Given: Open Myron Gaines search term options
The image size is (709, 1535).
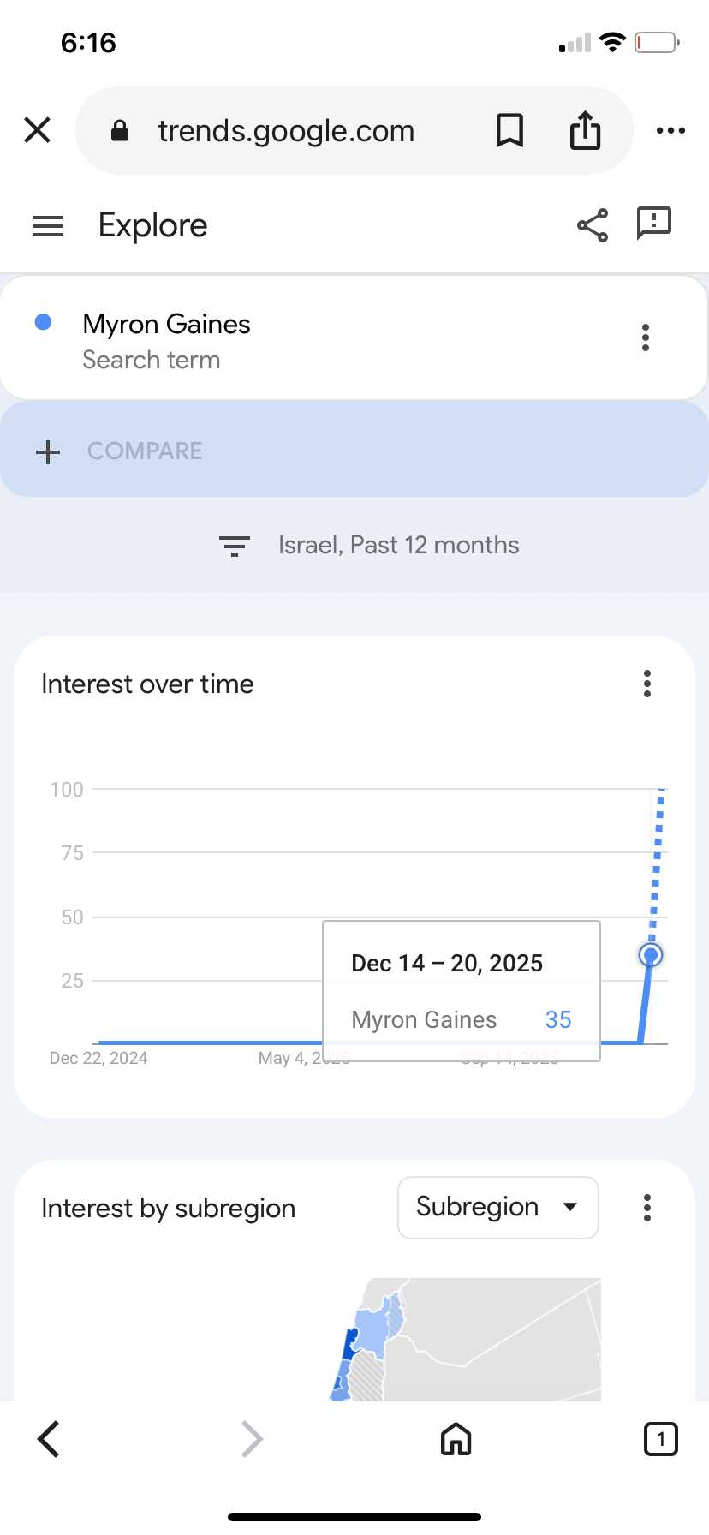Looking at the screenshot, I should pos(646,337).
